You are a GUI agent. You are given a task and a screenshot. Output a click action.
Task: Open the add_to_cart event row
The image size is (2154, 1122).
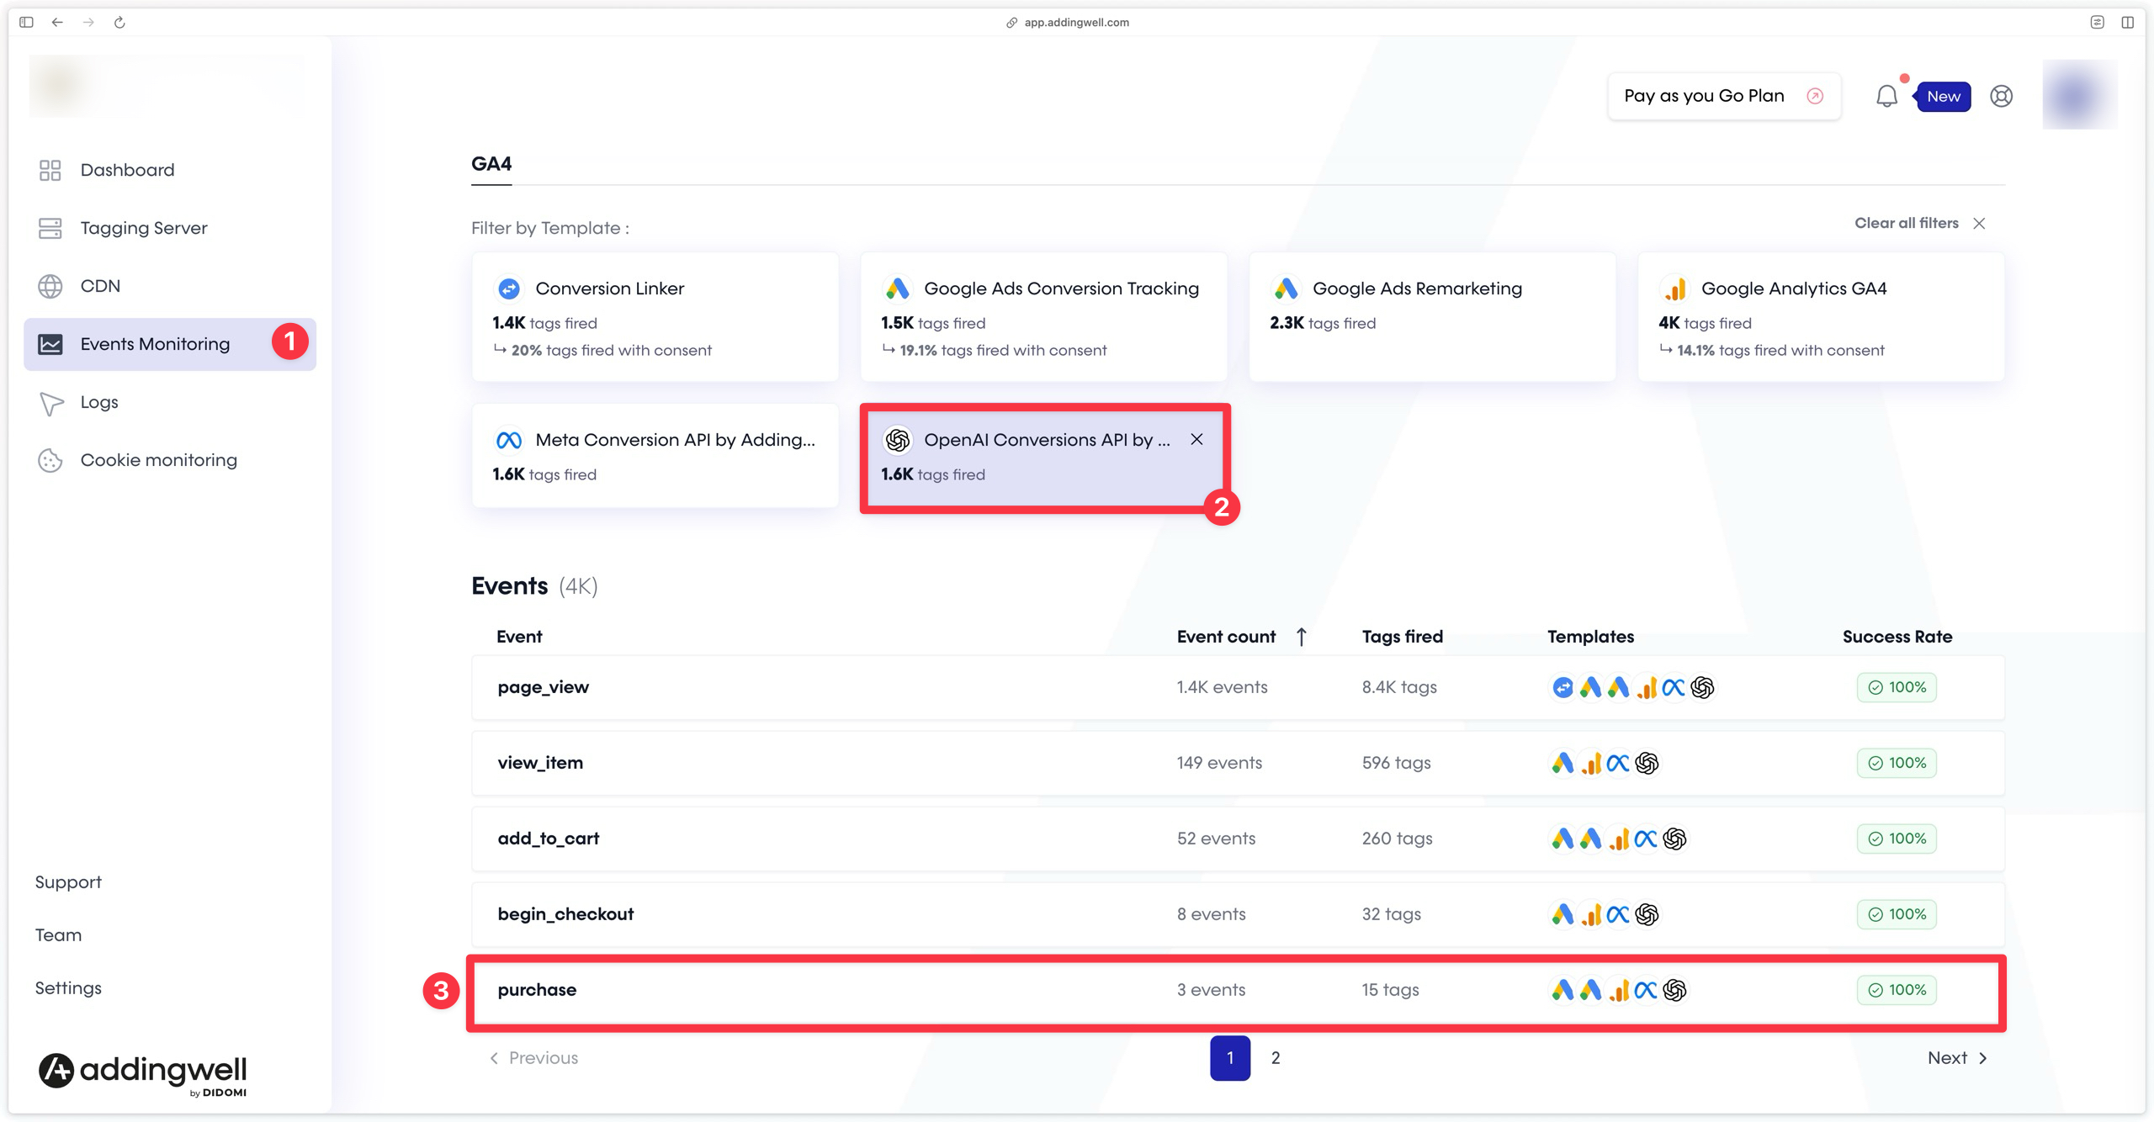point(1239,839)
